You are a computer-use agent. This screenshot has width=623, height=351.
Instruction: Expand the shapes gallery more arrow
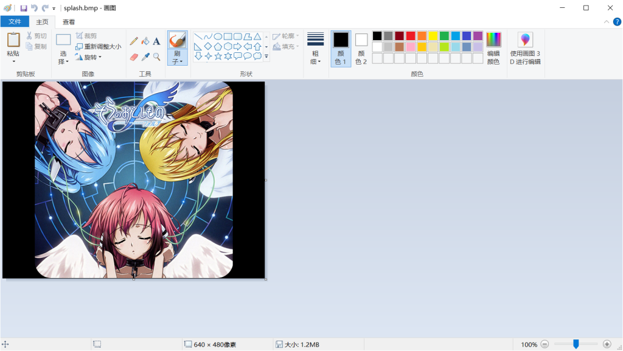pos(266,57)
